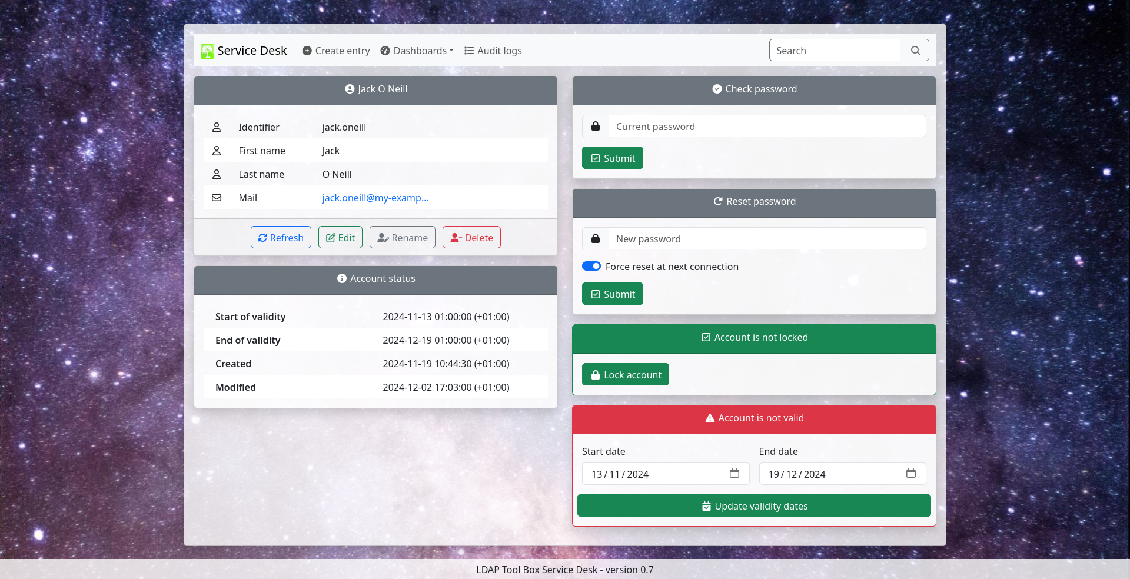
Task: Click the Delete button
Action: 471,238
